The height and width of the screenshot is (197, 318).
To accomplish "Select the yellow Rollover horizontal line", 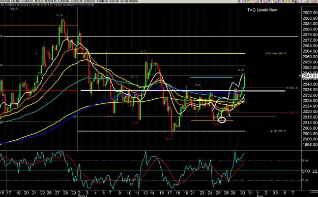I will click(161, 54).
